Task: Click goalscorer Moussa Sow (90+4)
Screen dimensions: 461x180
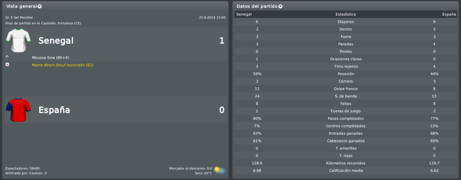Action: tap(50, 57)
